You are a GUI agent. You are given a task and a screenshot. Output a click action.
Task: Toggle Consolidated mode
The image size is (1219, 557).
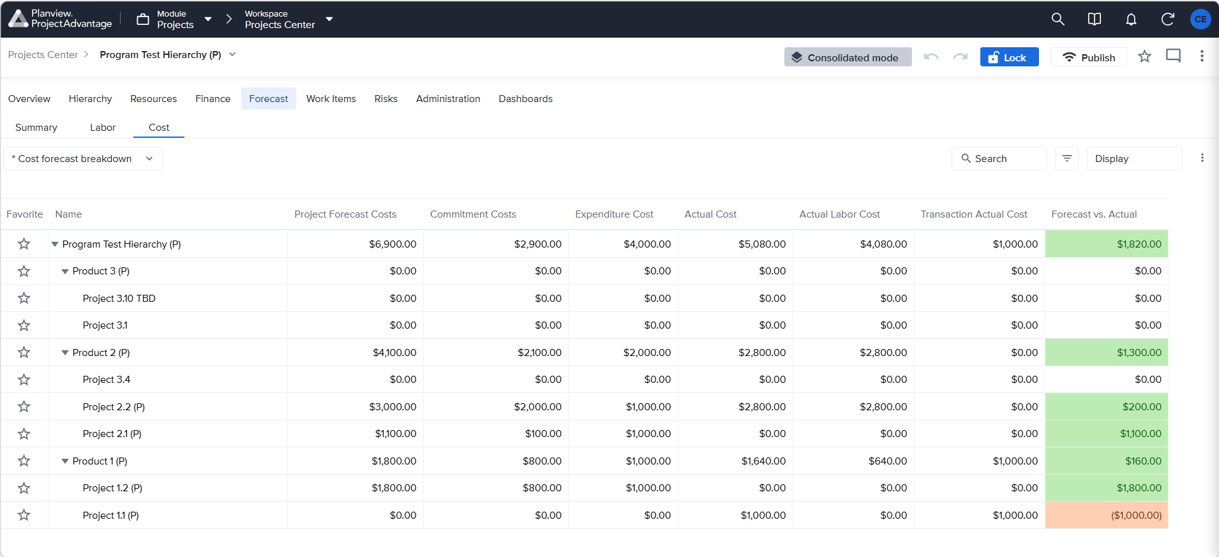tap(848, 57)
